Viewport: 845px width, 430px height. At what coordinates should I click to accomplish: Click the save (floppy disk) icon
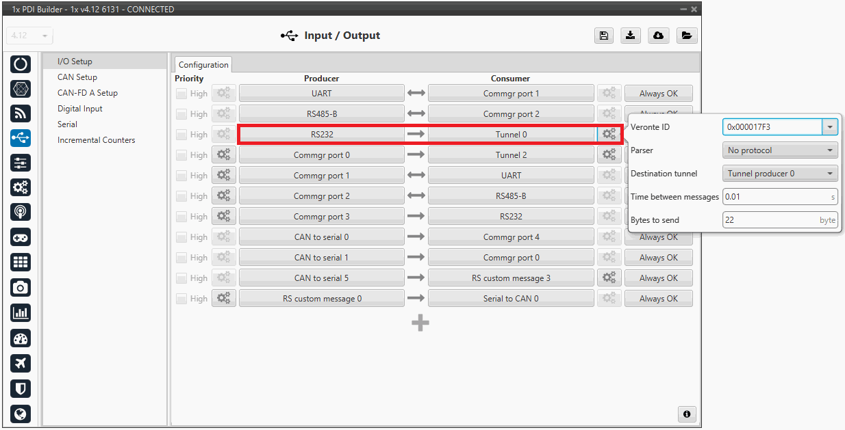click(603, 36)
